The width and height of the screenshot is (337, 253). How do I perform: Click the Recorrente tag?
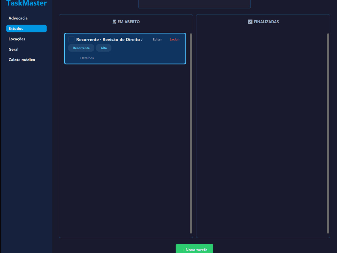point(81,48)
